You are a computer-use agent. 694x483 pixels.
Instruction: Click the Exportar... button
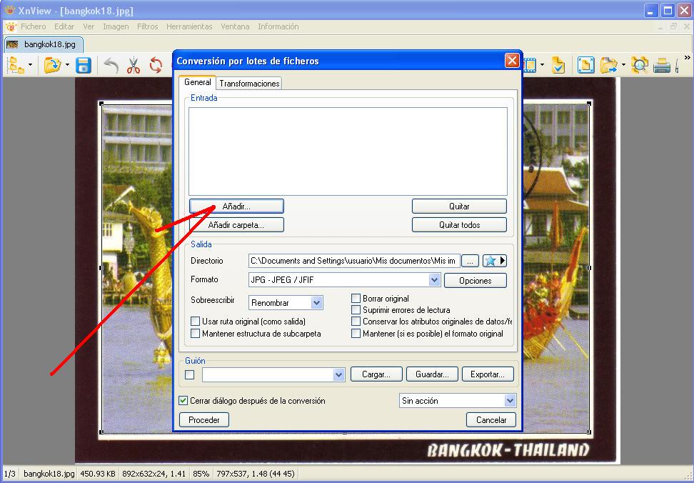tap(488, 374)
